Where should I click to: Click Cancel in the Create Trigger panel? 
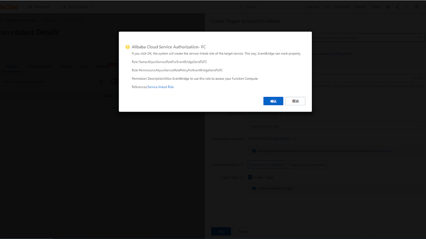(x=243, y=232)
